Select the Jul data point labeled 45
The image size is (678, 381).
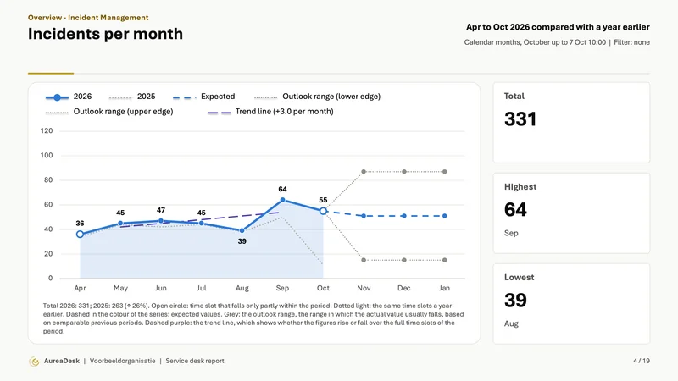[x=202, y=224]
